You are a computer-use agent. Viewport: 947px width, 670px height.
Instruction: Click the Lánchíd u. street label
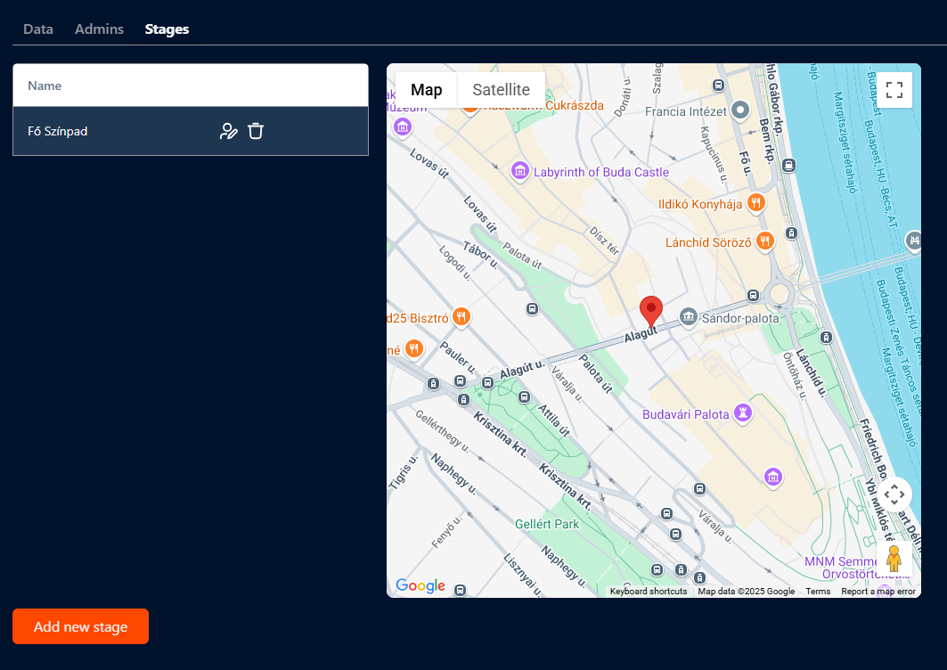click(x=811, y=372)
